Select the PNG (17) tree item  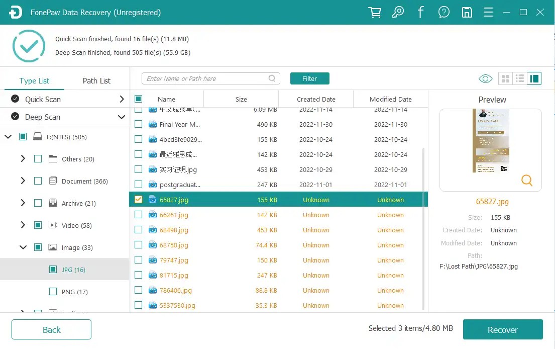[x=65, y=292]
